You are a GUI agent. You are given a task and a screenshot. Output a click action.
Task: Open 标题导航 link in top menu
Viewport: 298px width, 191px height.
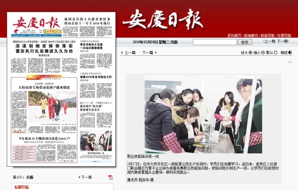284,36
